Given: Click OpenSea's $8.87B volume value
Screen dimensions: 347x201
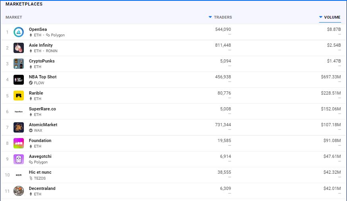Looking at the screenshot, I should [334, 29].
